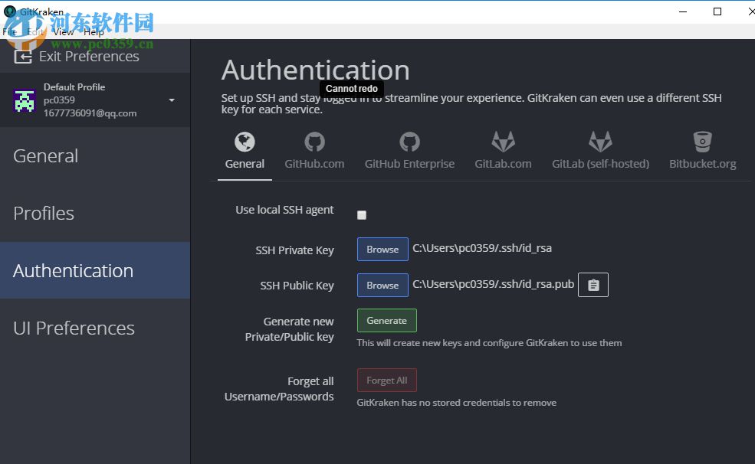Click the SSH private key path text
This screenshot has height=464, width=755.
(x=481, y=248)
